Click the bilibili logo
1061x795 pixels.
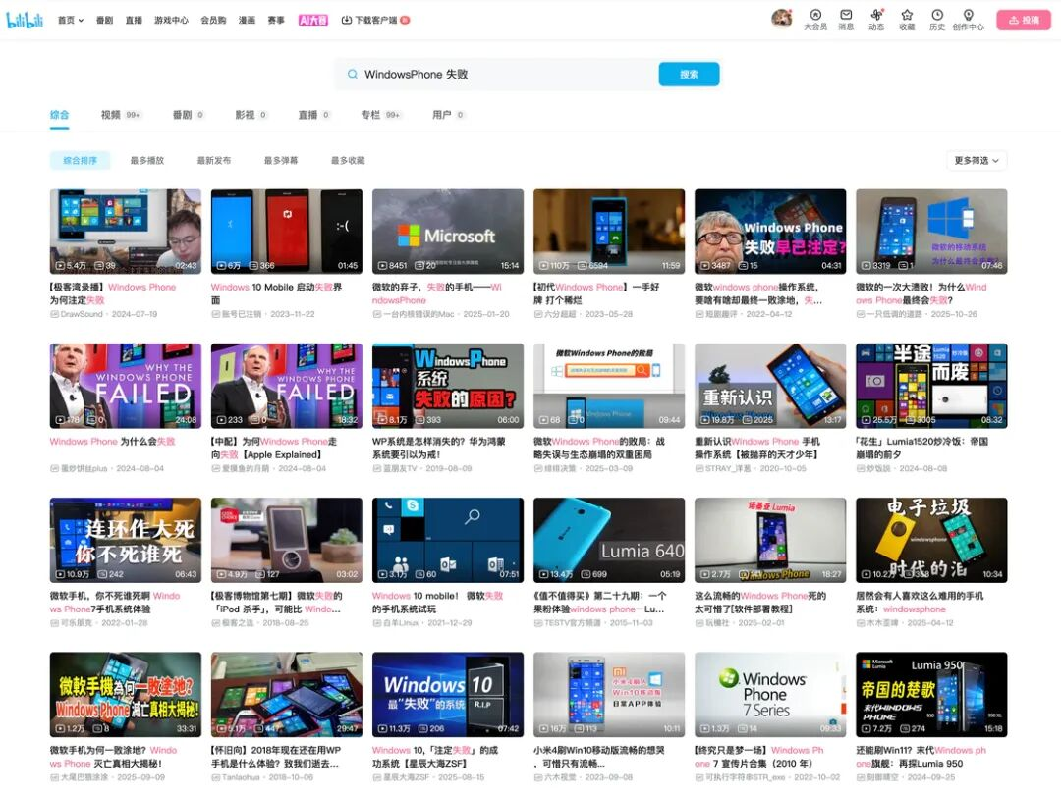click(x=26, y=20)
